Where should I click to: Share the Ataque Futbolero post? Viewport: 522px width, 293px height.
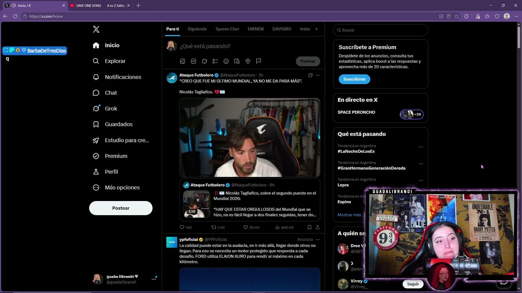318,227
